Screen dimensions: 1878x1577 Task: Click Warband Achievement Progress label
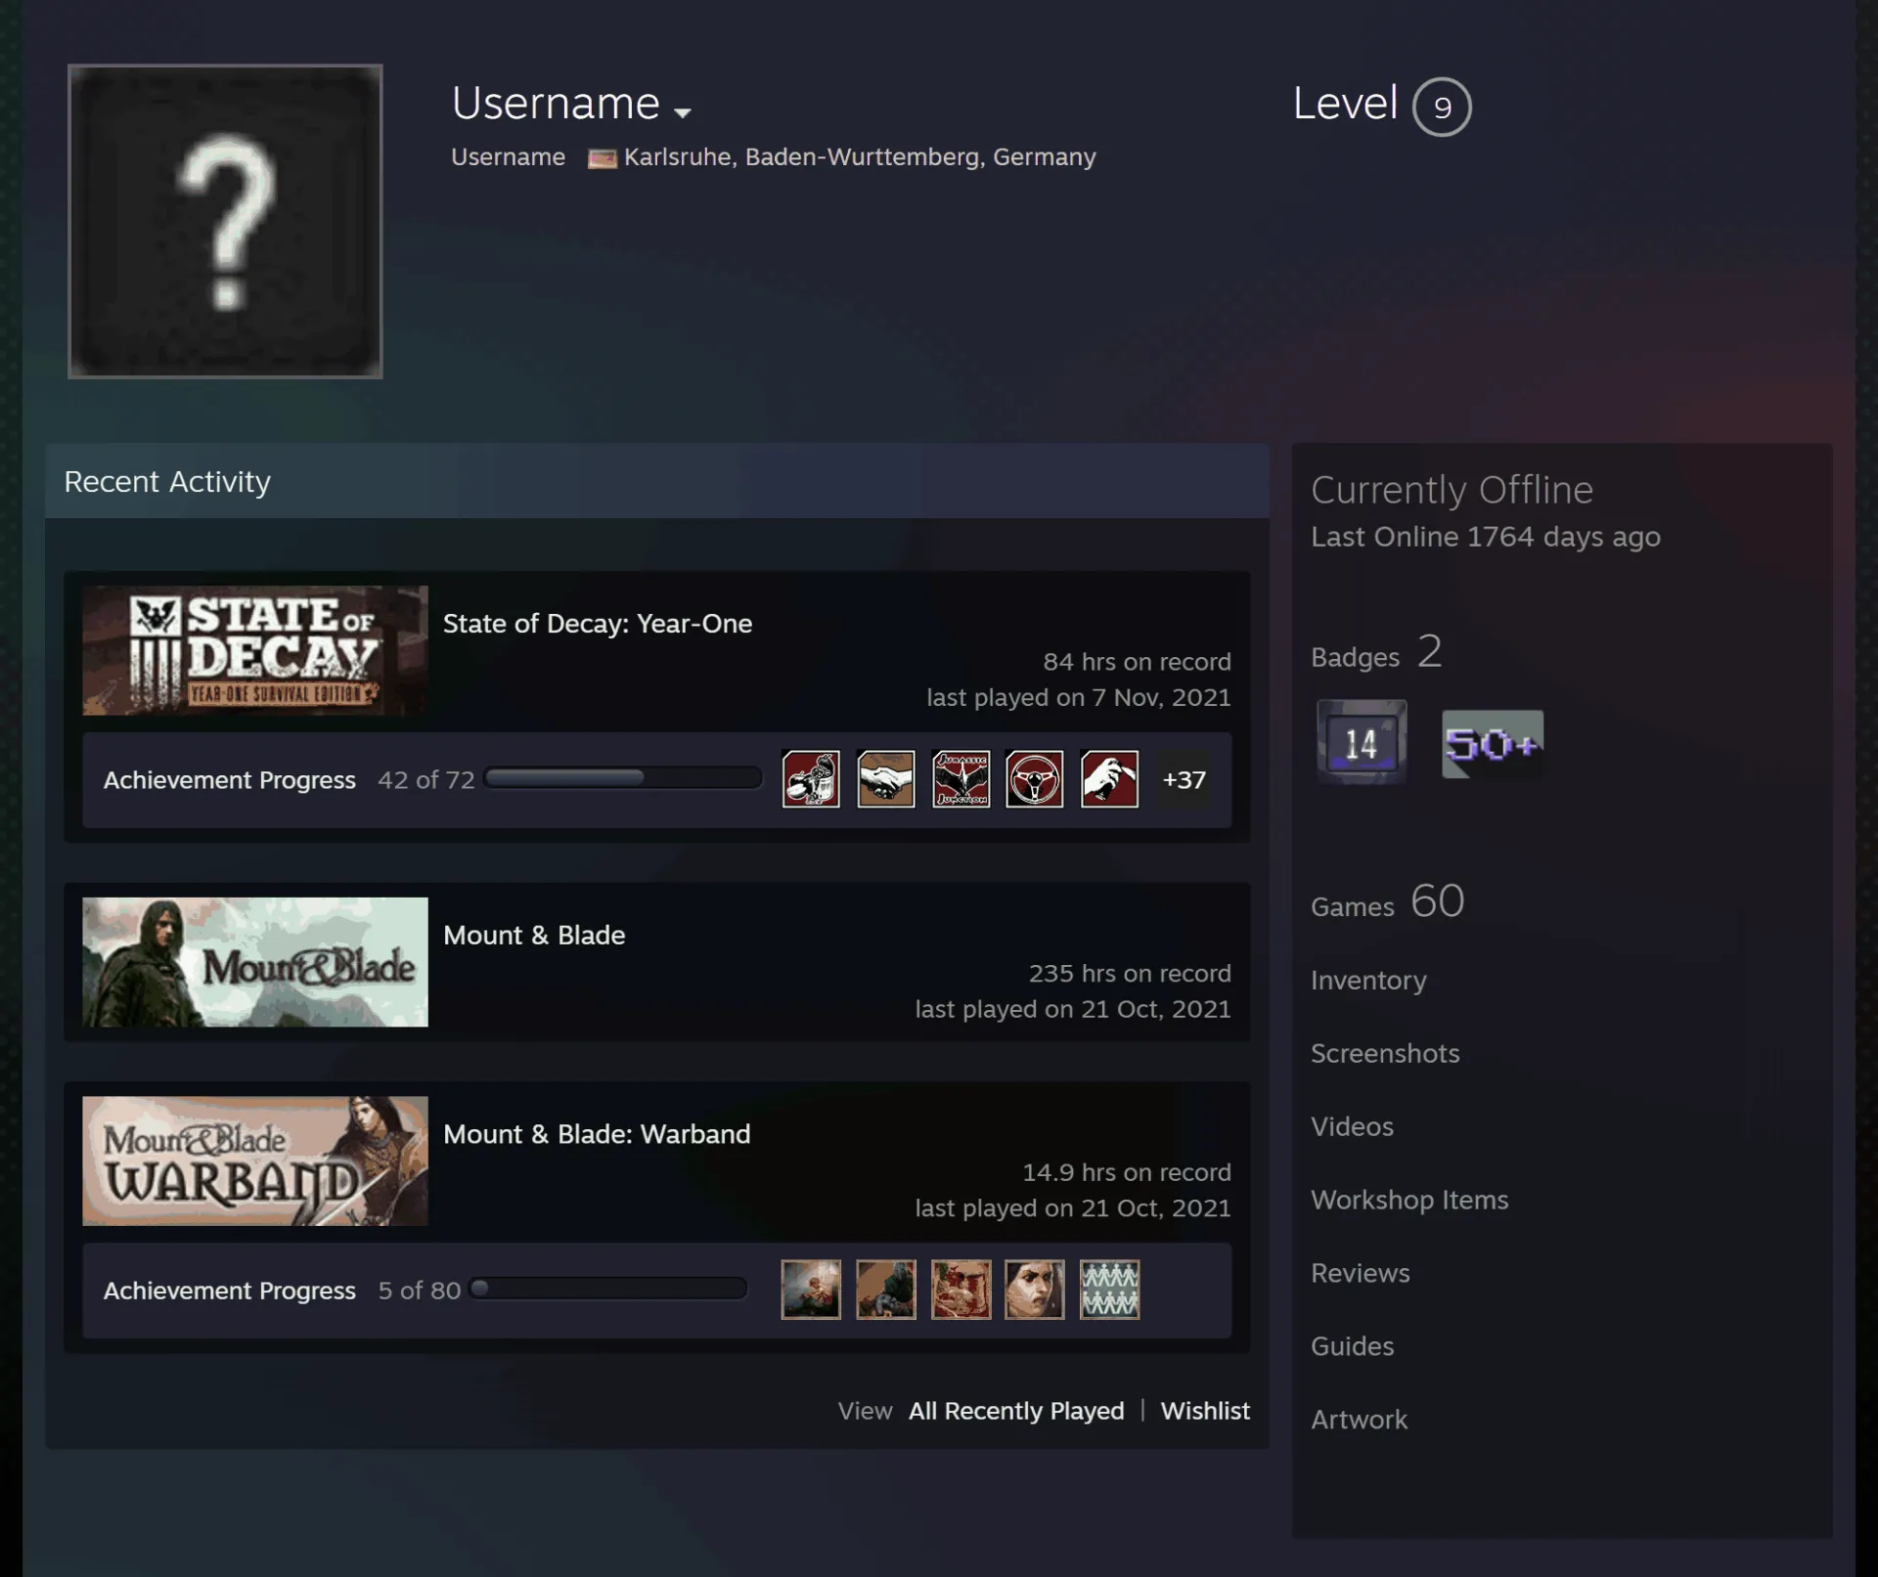coord(230,1291)
